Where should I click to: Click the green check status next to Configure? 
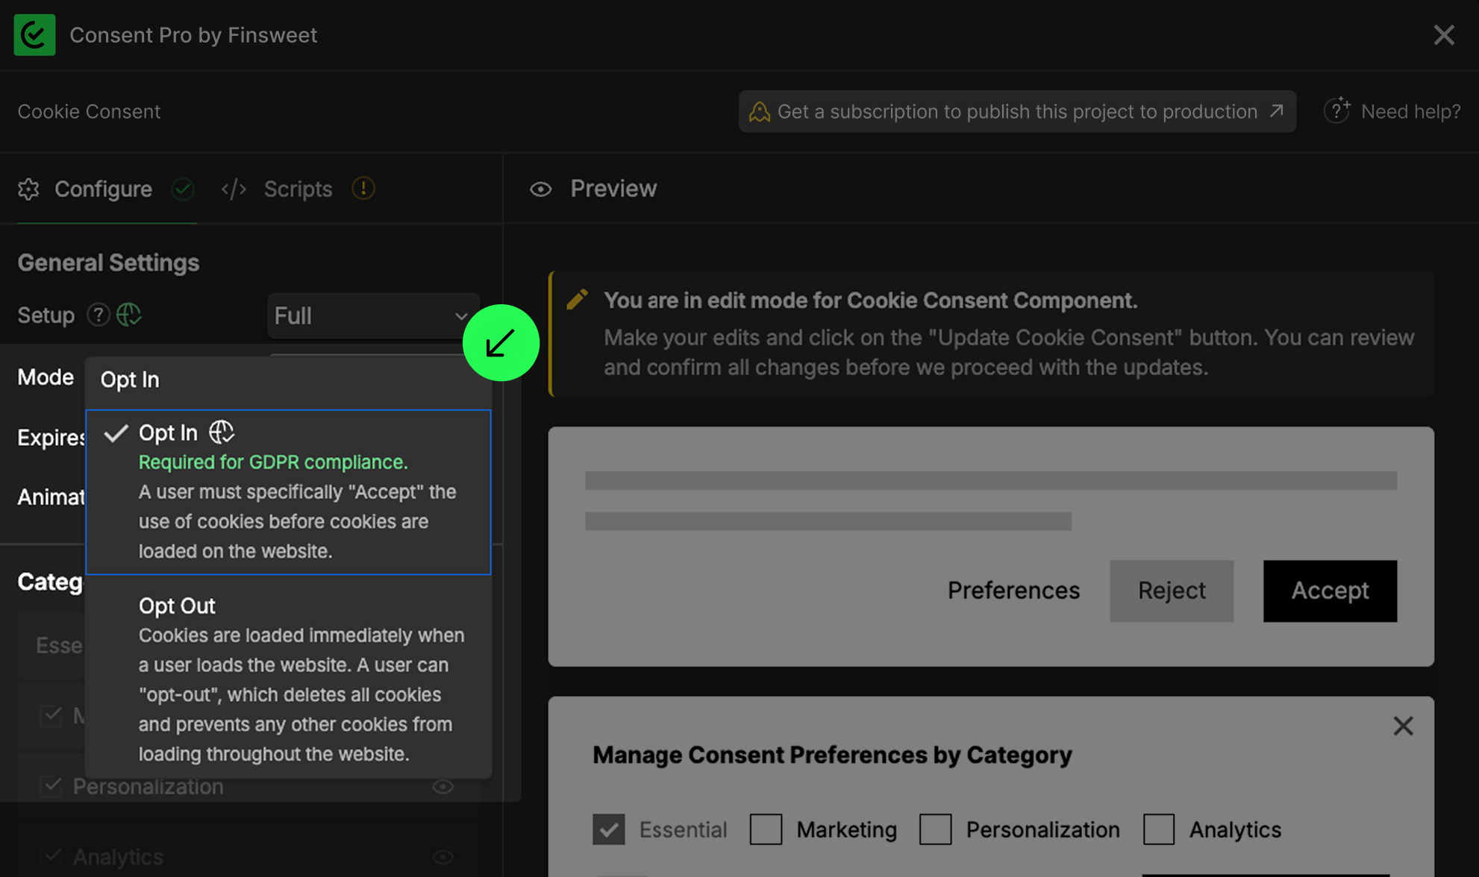tap(182, 189)
